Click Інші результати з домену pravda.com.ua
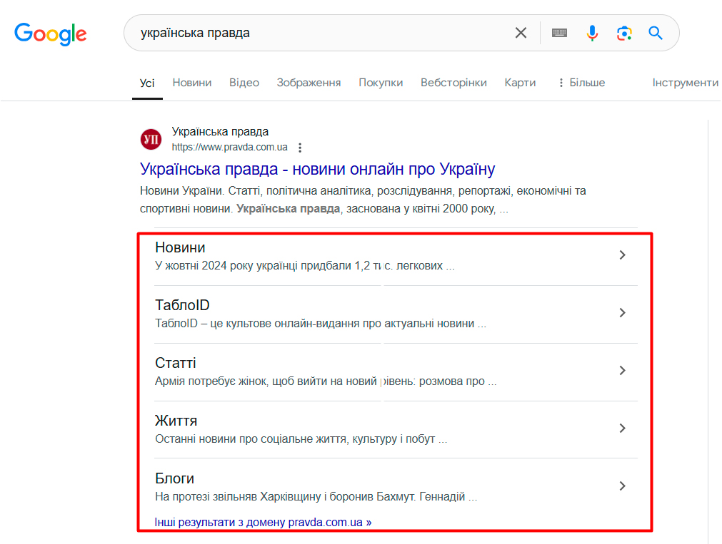The image size is (722, 544). click(263, 523)
